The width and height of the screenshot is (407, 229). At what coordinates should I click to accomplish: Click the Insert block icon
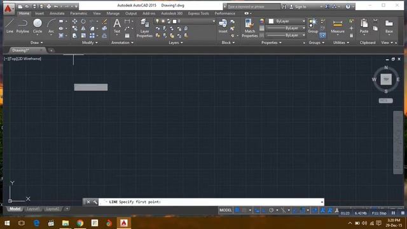223,26
